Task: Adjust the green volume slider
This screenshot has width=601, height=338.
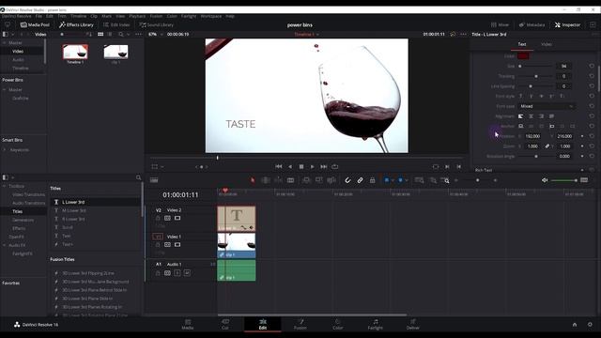Action: click(563, 180)
